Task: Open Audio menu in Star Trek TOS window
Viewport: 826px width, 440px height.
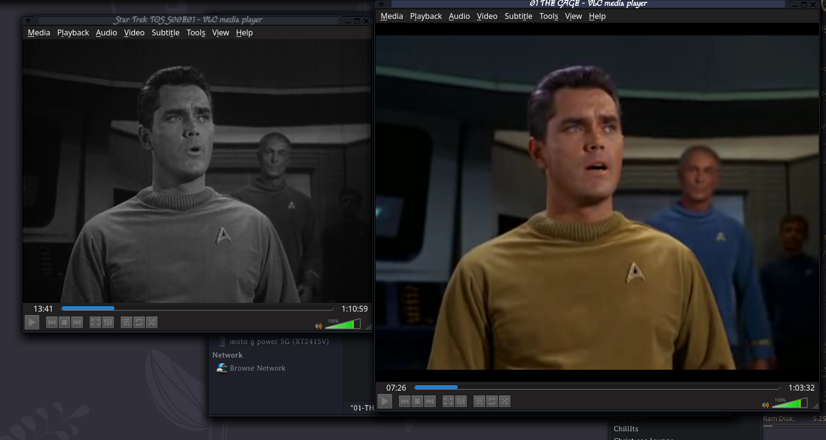Action: (x=106, y=32)
